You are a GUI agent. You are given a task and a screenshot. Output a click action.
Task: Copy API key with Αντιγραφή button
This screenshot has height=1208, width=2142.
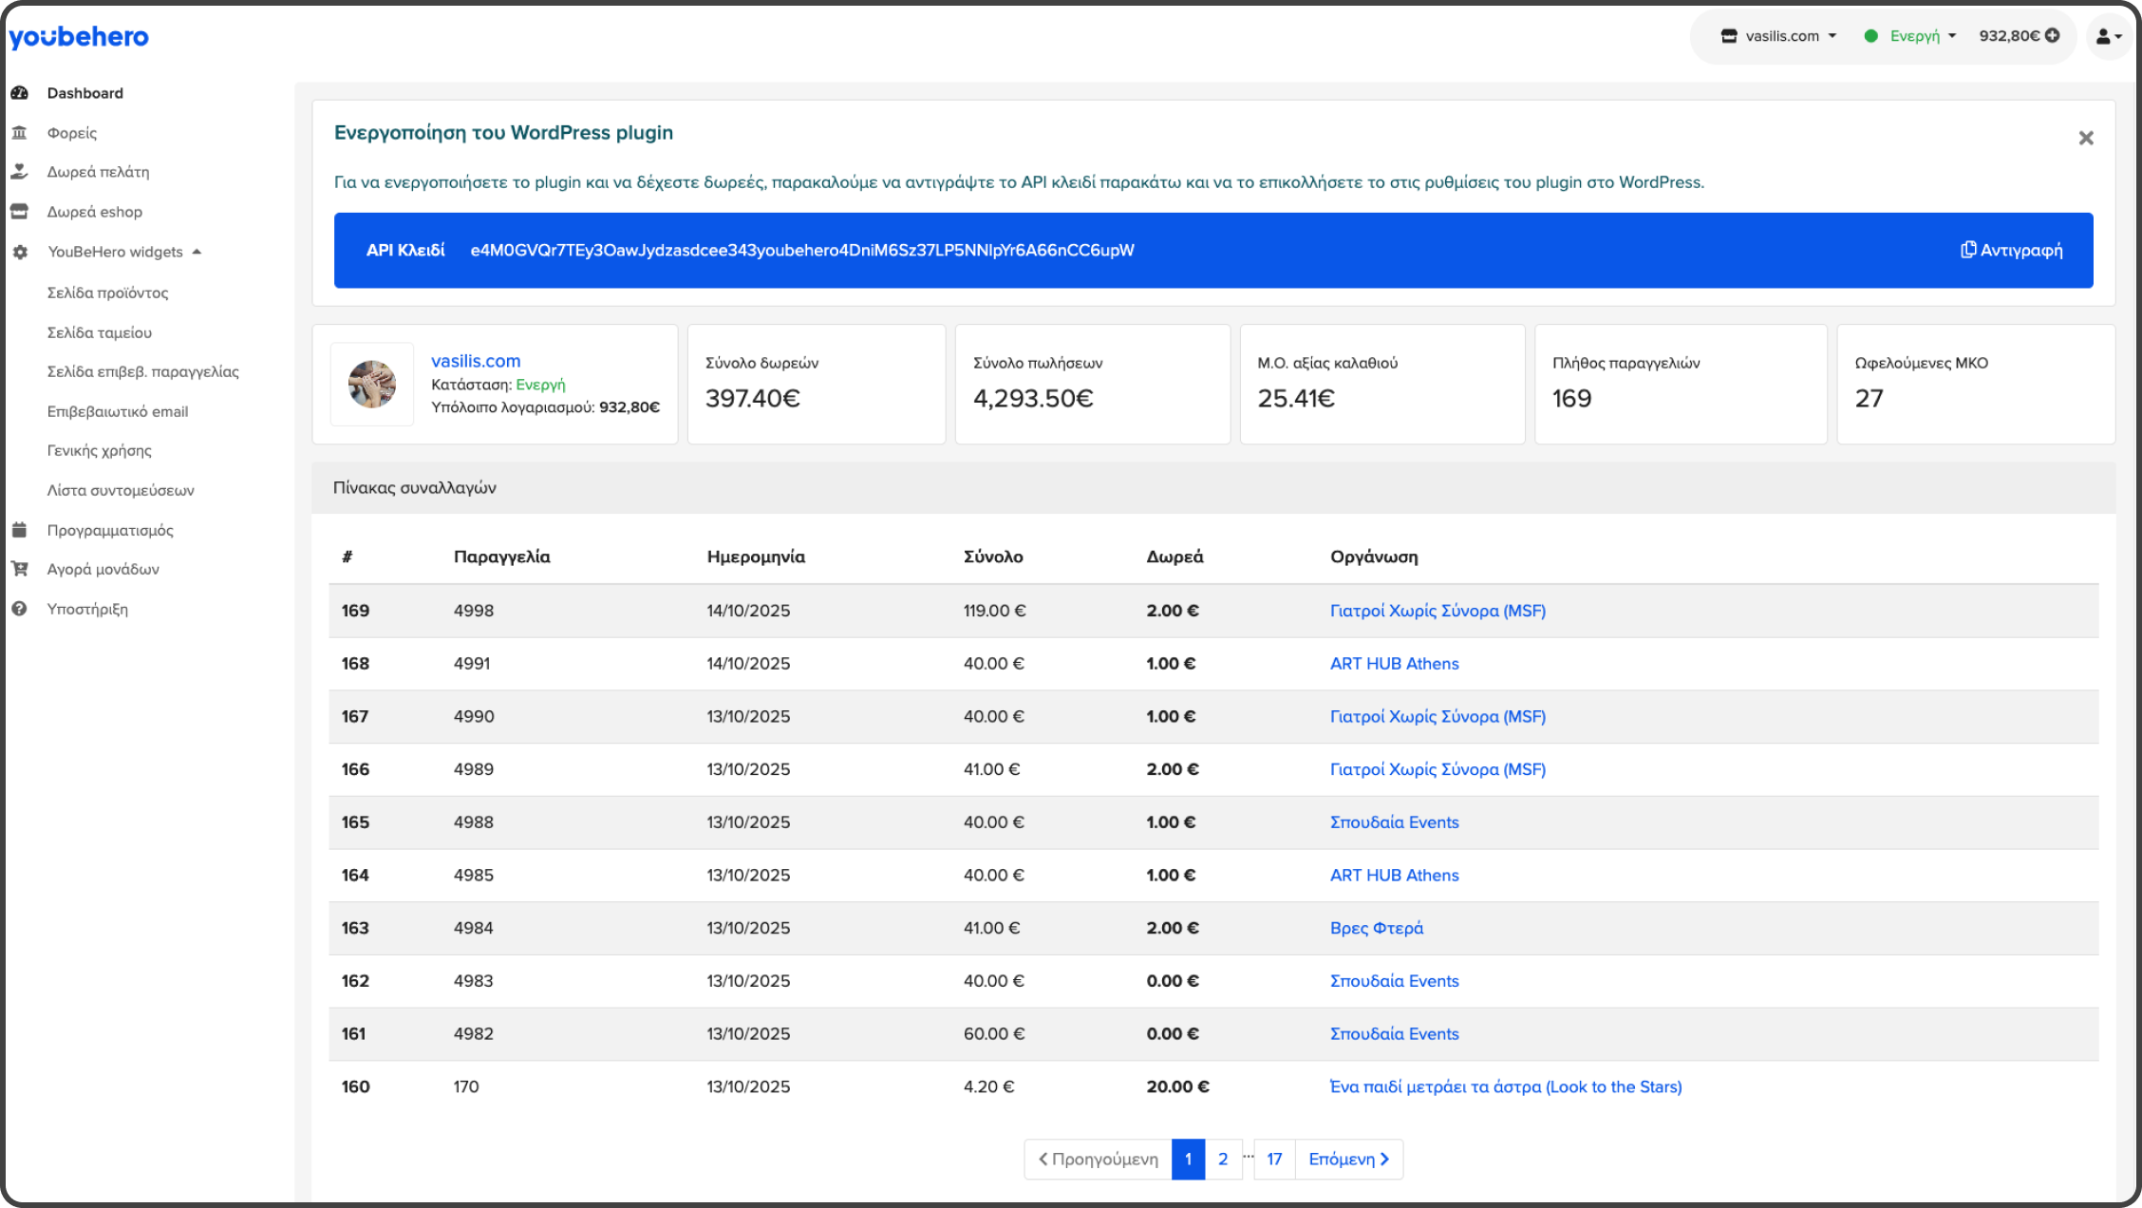point(2011,251)
